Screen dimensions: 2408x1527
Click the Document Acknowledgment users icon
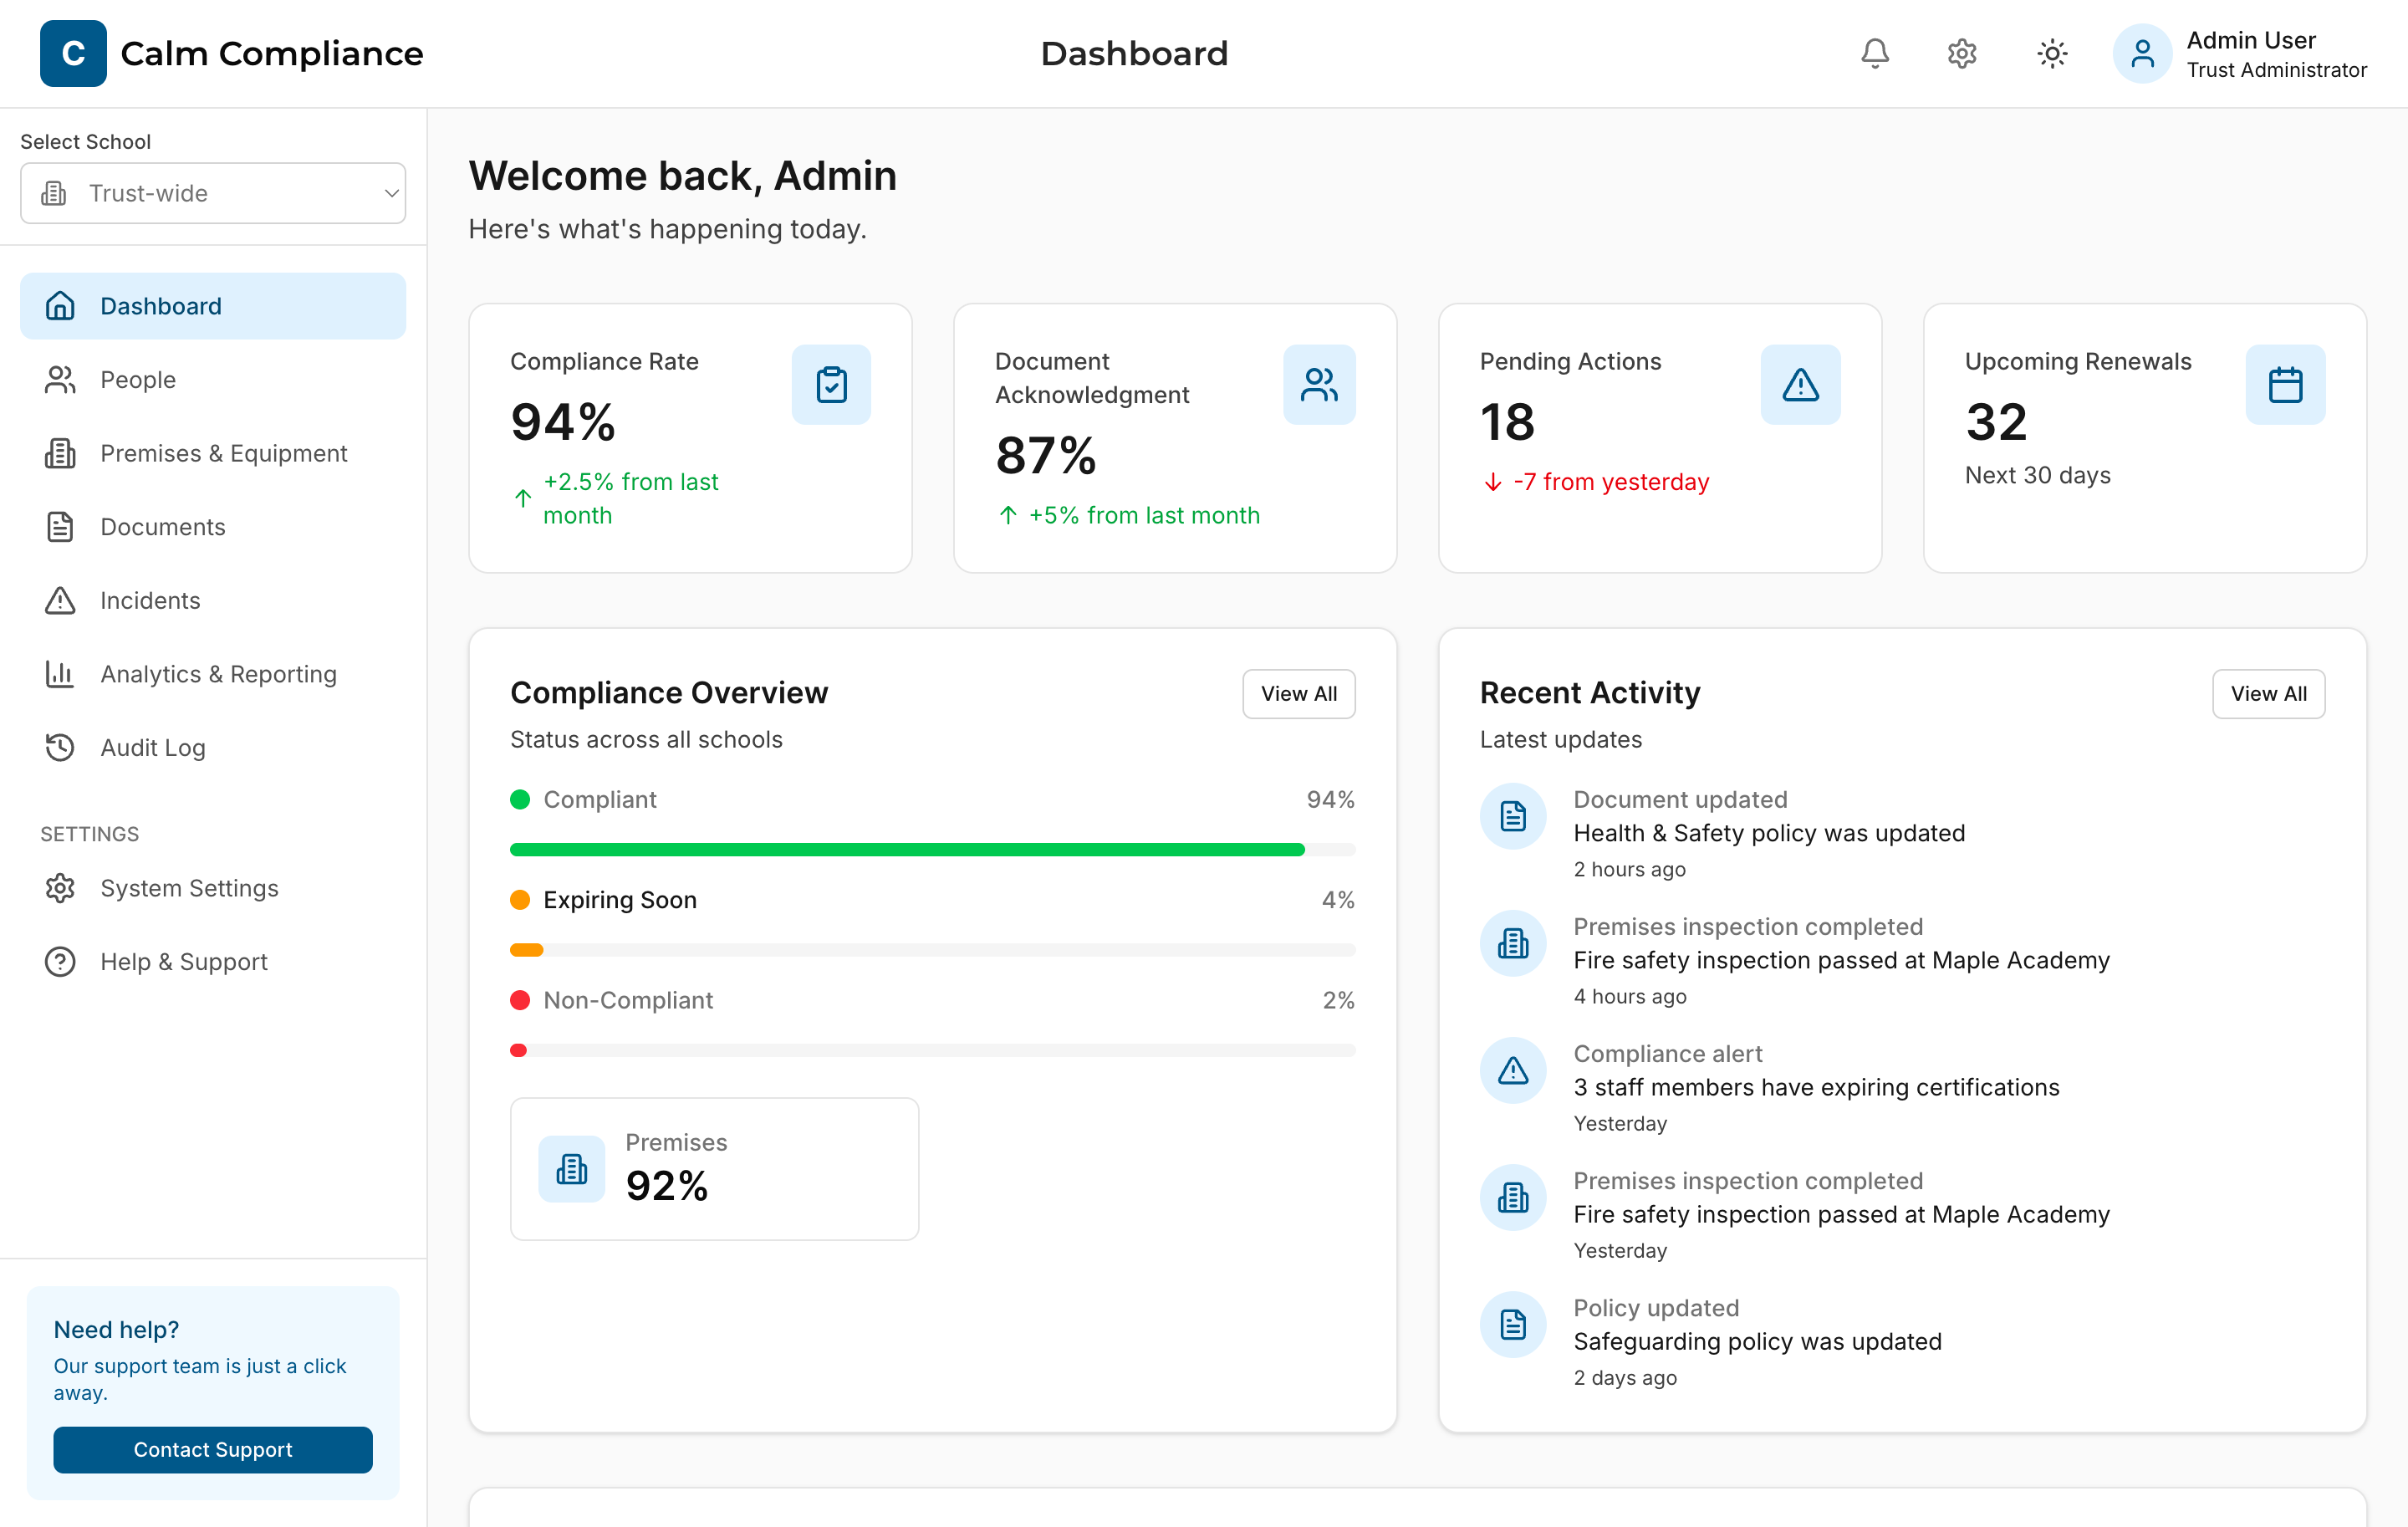pyautogui.click(x=1319, y=385)
